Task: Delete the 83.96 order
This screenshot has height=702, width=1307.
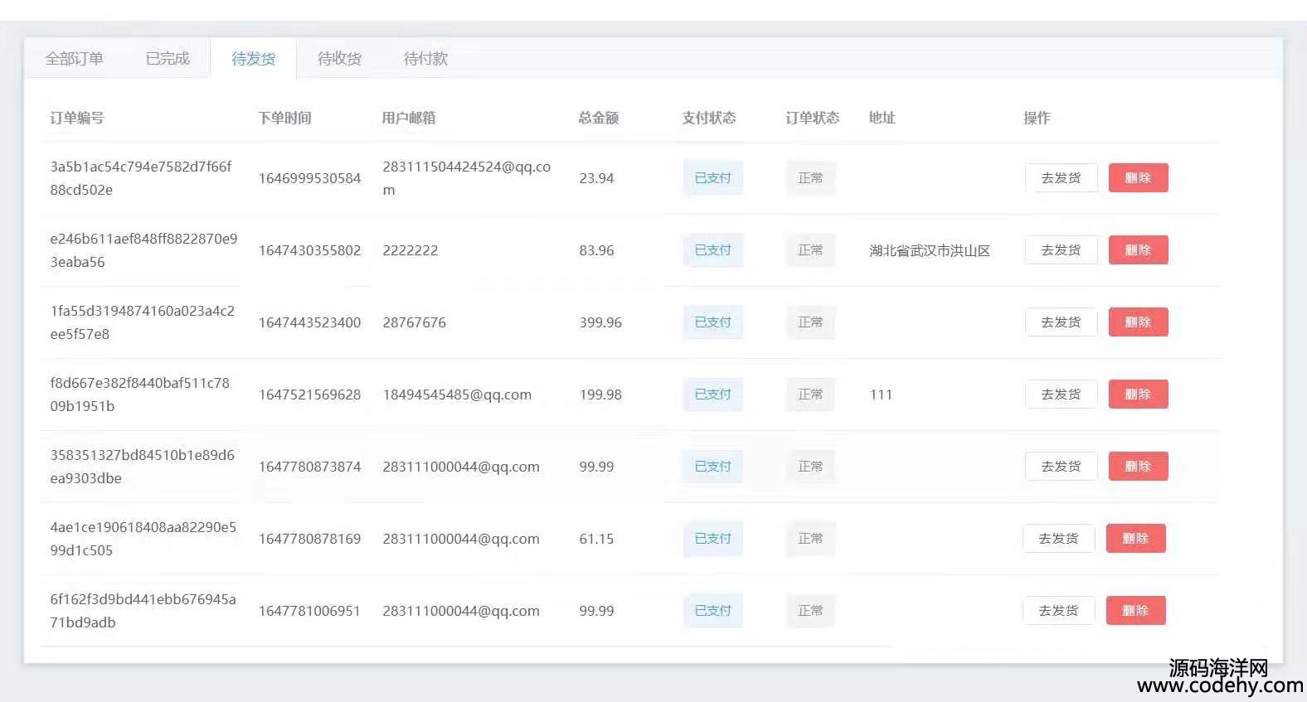Action: pos(1138,250)
